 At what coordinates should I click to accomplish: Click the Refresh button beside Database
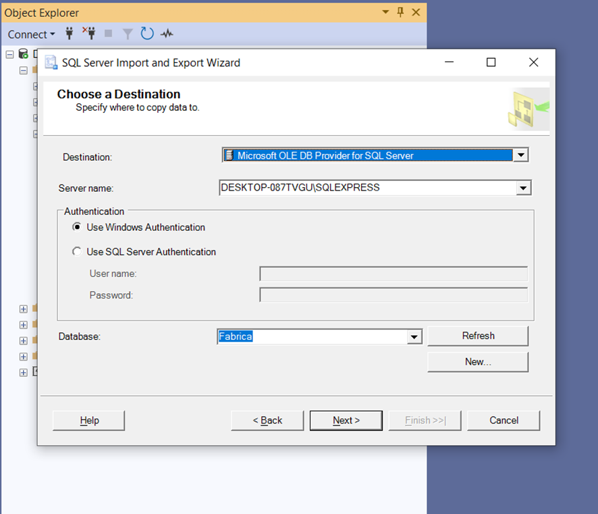[x=478, y=336]
